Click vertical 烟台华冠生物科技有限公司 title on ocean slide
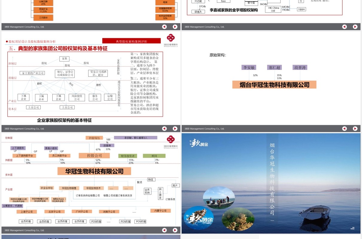Viewport: 362px width, 239px height. [272, 179]
